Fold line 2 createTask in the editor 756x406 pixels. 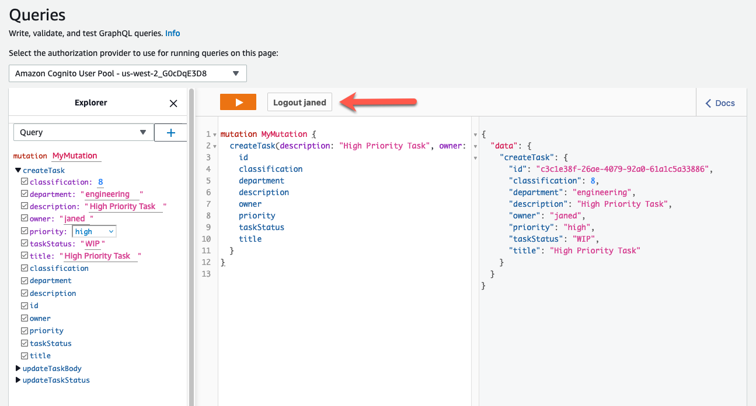(215, 146)
